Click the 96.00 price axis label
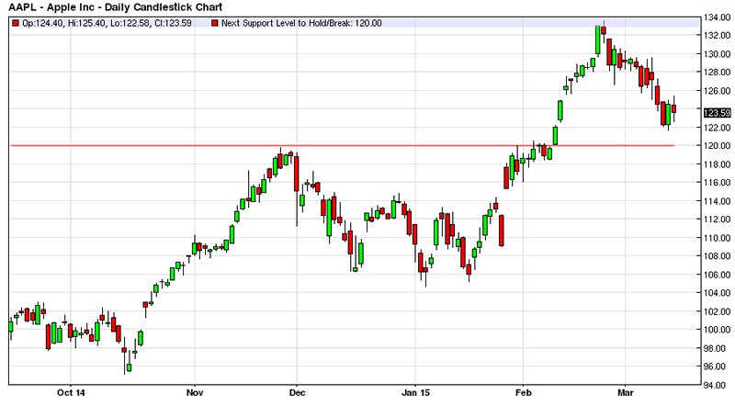The image size is (735, 417). 717,366
